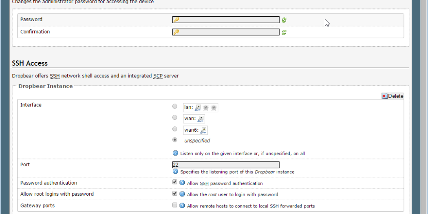The width and height of the screenshot is (428, 214).
Task: Delete the Dropbear instance
Action: [392, 96]
